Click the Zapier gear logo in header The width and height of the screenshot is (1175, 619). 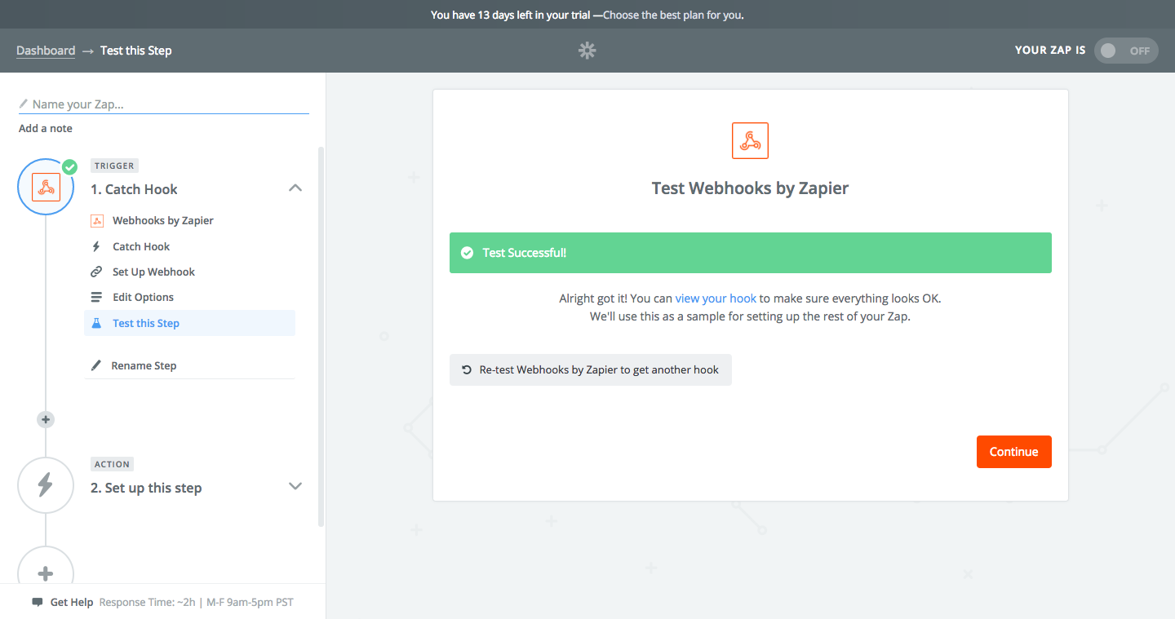(587, 51)
